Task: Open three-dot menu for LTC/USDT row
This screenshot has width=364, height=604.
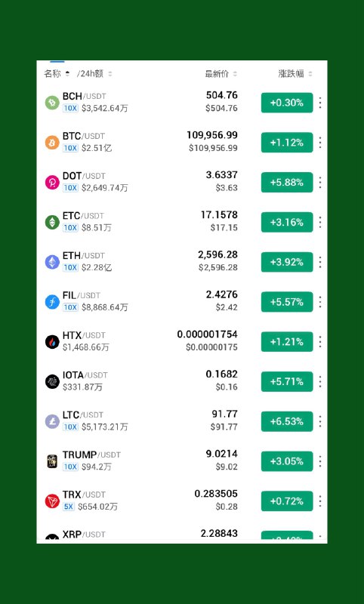Action: [320, 421]
